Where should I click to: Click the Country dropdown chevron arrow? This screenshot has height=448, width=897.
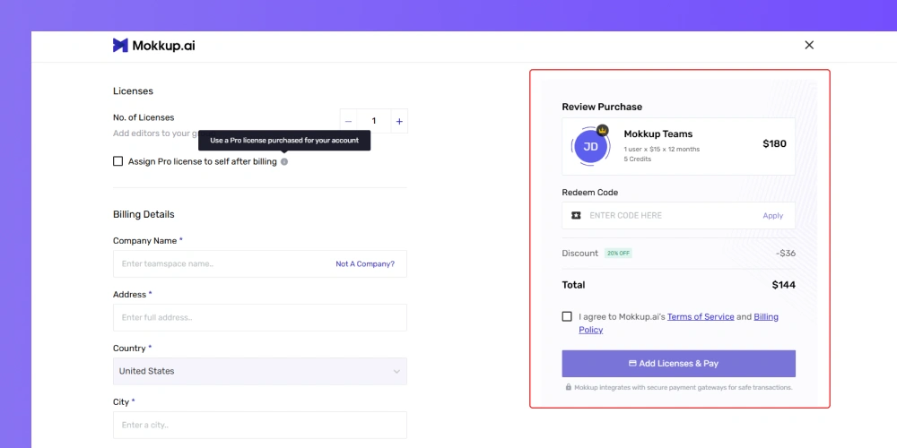(396, 372)
